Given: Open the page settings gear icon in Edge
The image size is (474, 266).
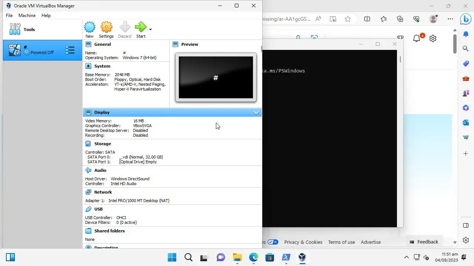Looking at the screenshot, I should 433,38.
